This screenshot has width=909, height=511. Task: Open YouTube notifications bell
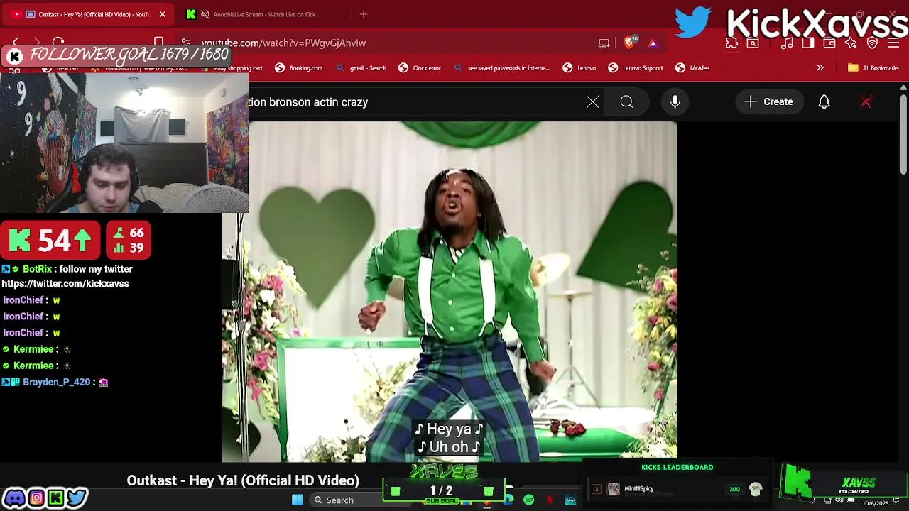(824, 102)
